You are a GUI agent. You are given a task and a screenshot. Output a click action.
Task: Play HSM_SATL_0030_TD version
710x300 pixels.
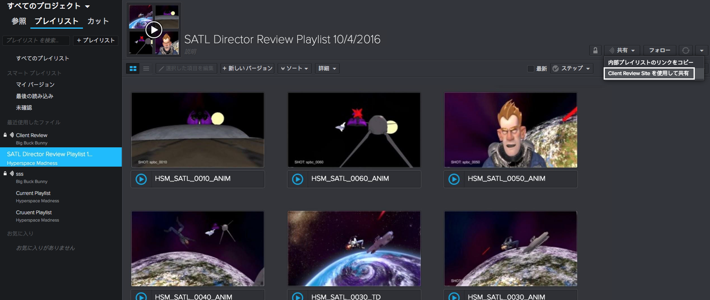pos(298,296)
